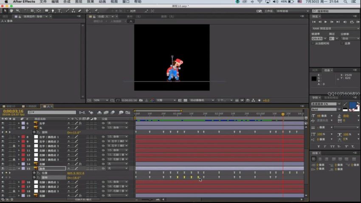Select the Puppet Pin tool

point(96,11)
